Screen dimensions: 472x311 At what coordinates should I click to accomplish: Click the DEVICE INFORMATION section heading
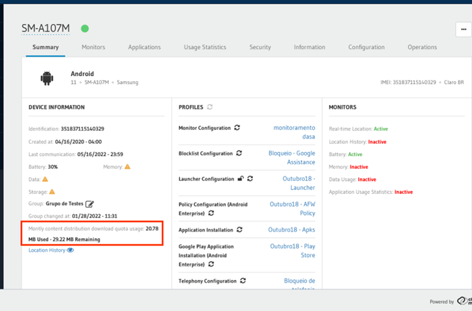(57, 107)
